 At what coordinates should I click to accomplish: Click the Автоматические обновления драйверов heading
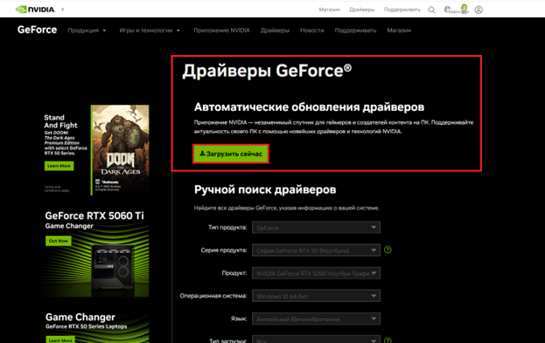(x=309, y=106)
